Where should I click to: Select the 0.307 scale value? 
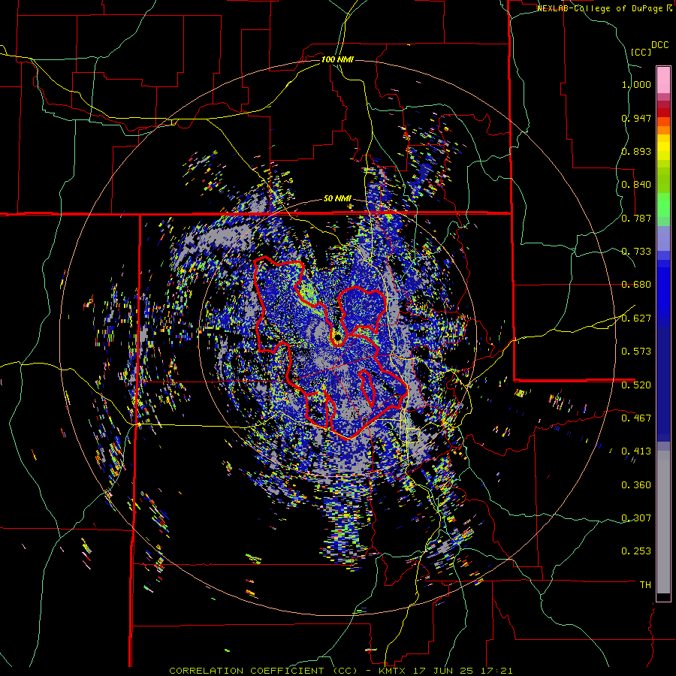click(x=636, y=518)
